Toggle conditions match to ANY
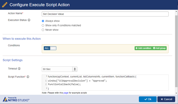 click(x=53, y=48)
